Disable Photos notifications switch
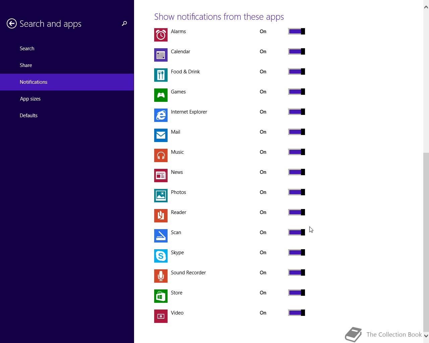Screen dimensions: 429x343 [x=297, y=192]
